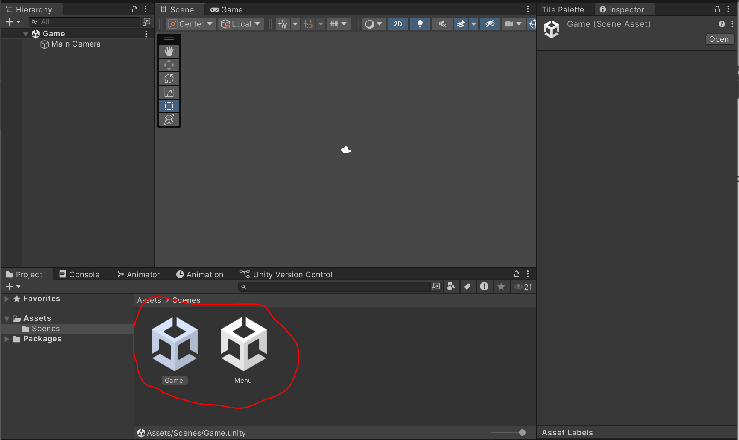The height and width of the screenshot is (440, 739).
Task: Select the Rect tool
Action: pyautogui.click(x=169, y=106)
